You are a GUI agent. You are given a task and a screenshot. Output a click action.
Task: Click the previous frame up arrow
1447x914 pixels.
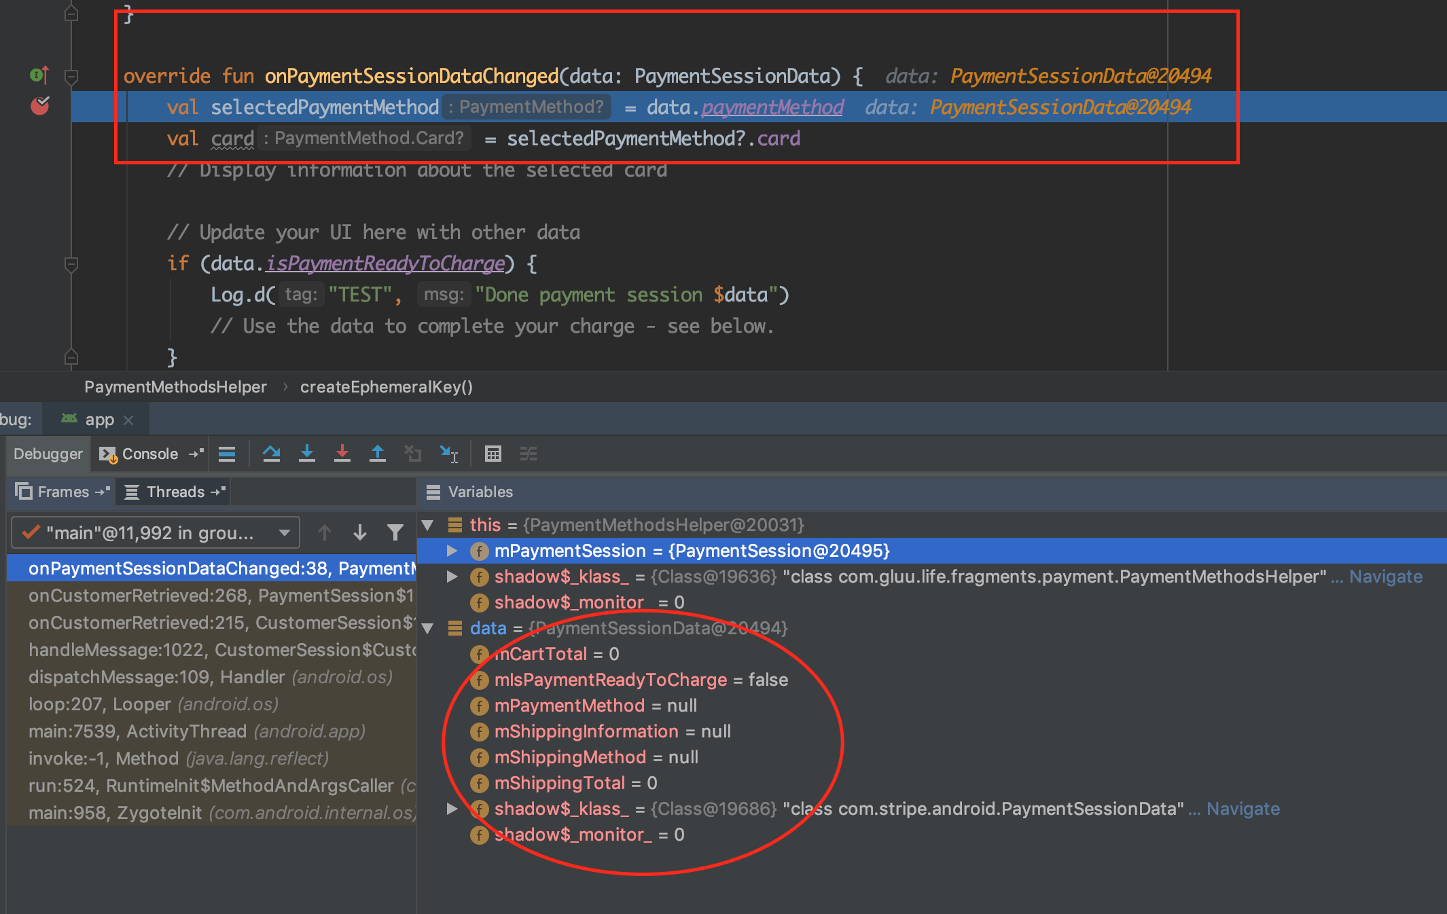pos(325,532)
